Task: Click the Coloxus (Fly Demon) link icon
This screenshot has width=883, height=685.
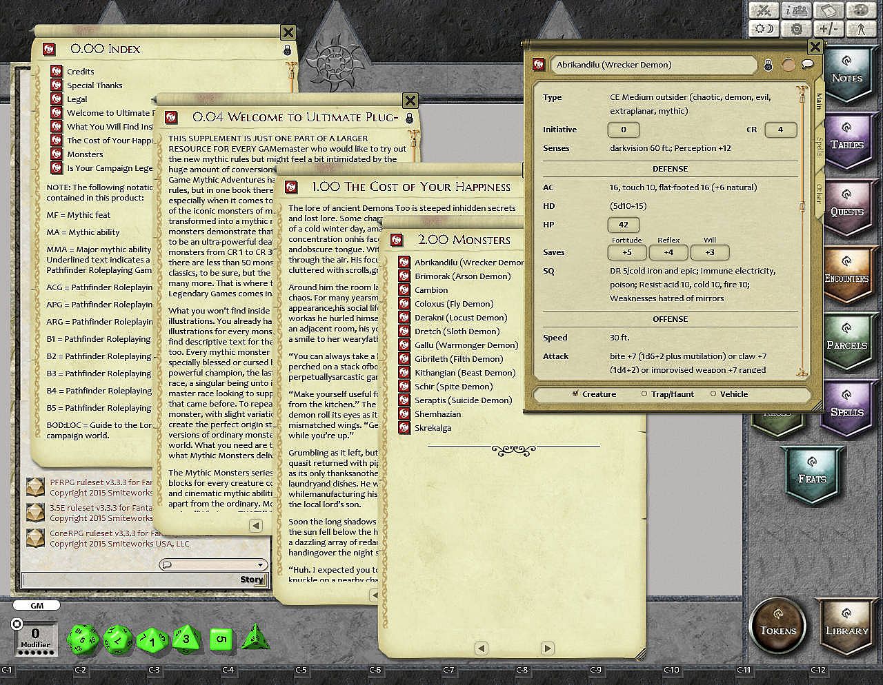Action: coord(404,304)
